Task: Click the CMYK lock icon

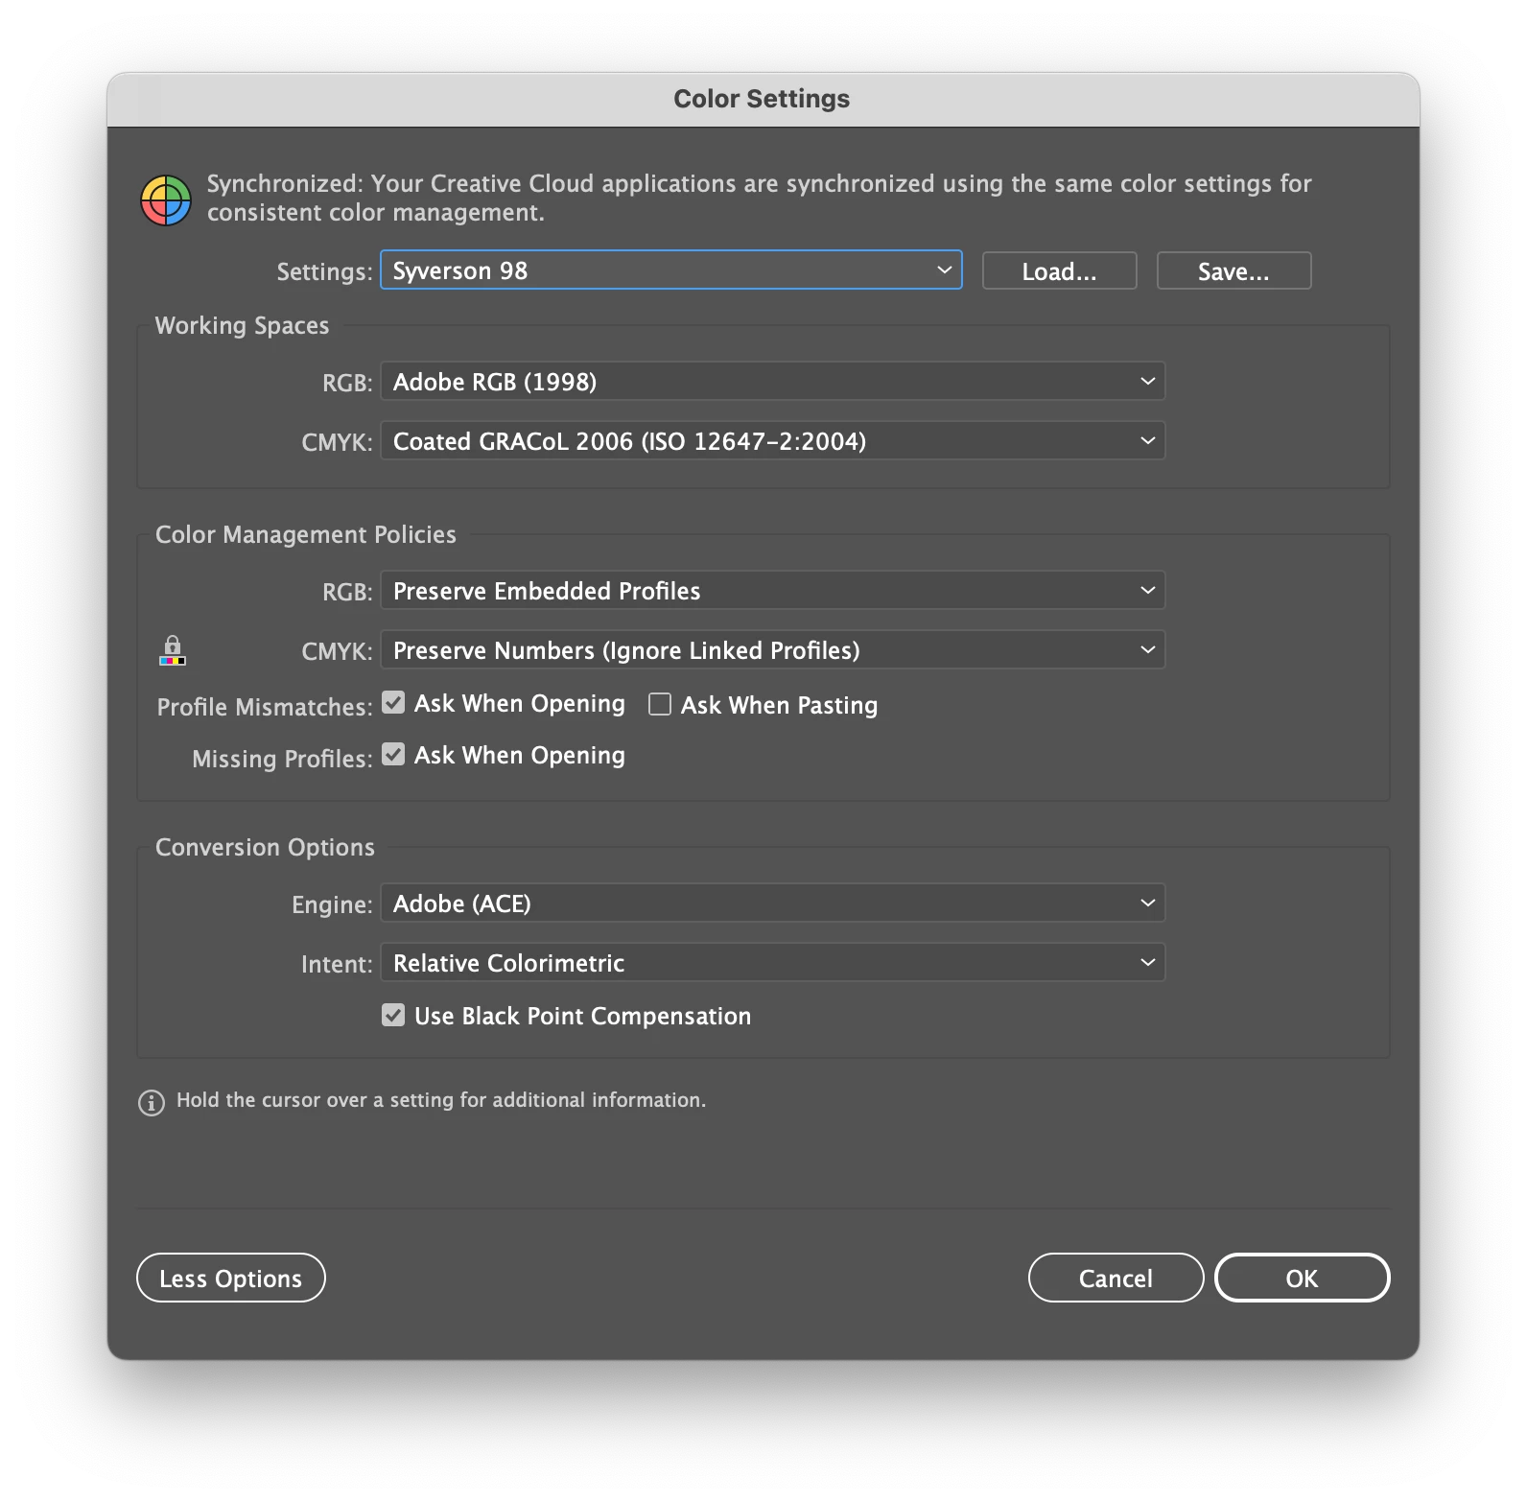Action: pyautogui.click(x=173, y=650)
